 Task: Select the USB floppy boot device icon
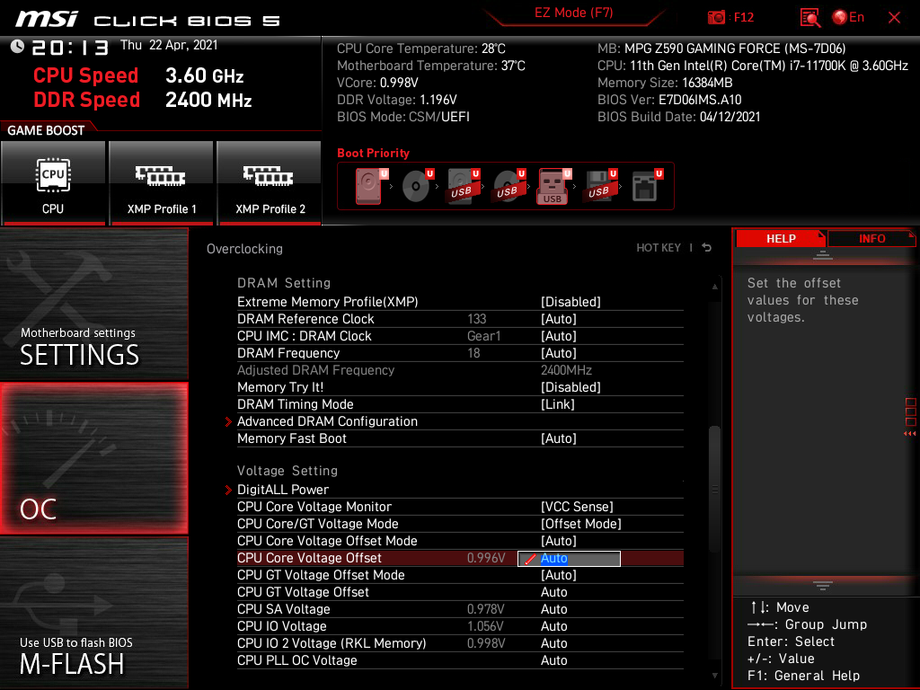[x=600, y=186]
